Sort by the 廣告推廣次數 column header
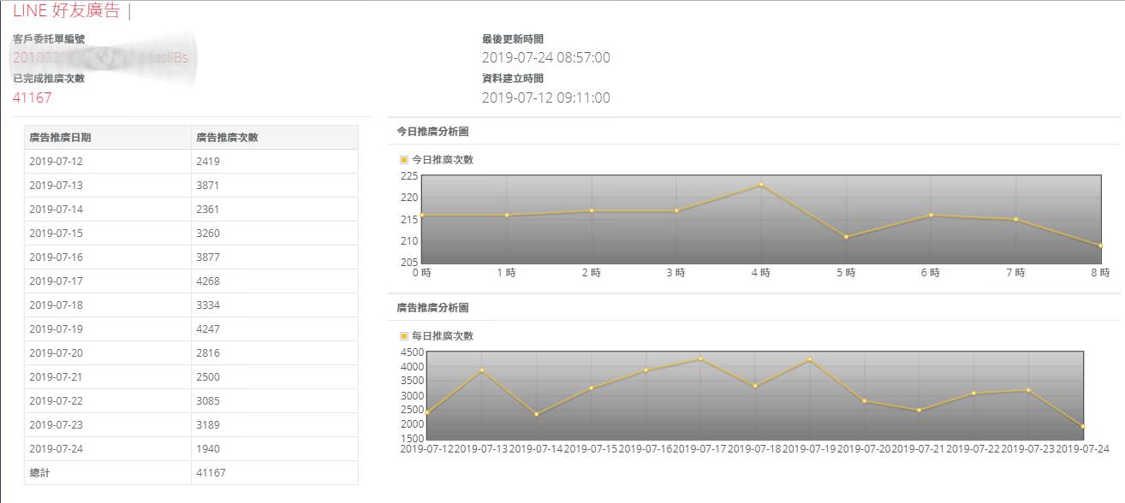 (x=227, y=138)
